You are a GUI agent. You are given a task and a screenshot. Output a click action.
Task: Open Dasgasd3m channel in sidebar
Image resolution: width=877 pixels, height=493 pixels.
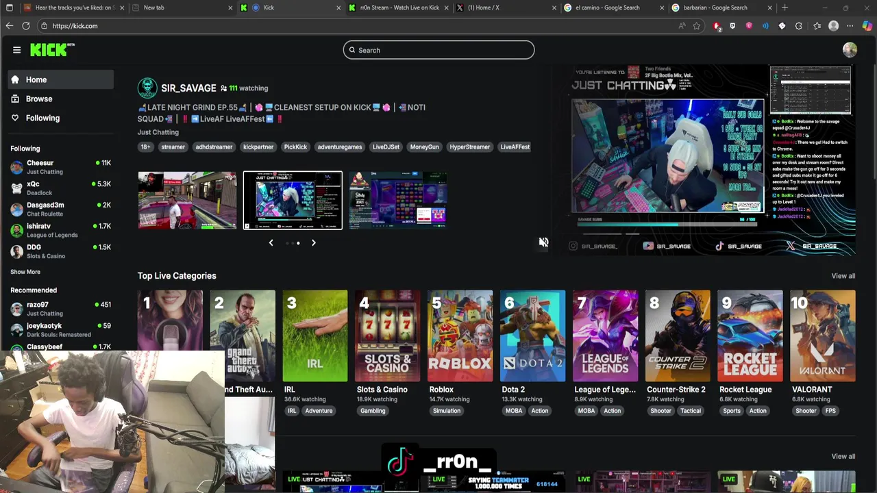pos(60,210)
